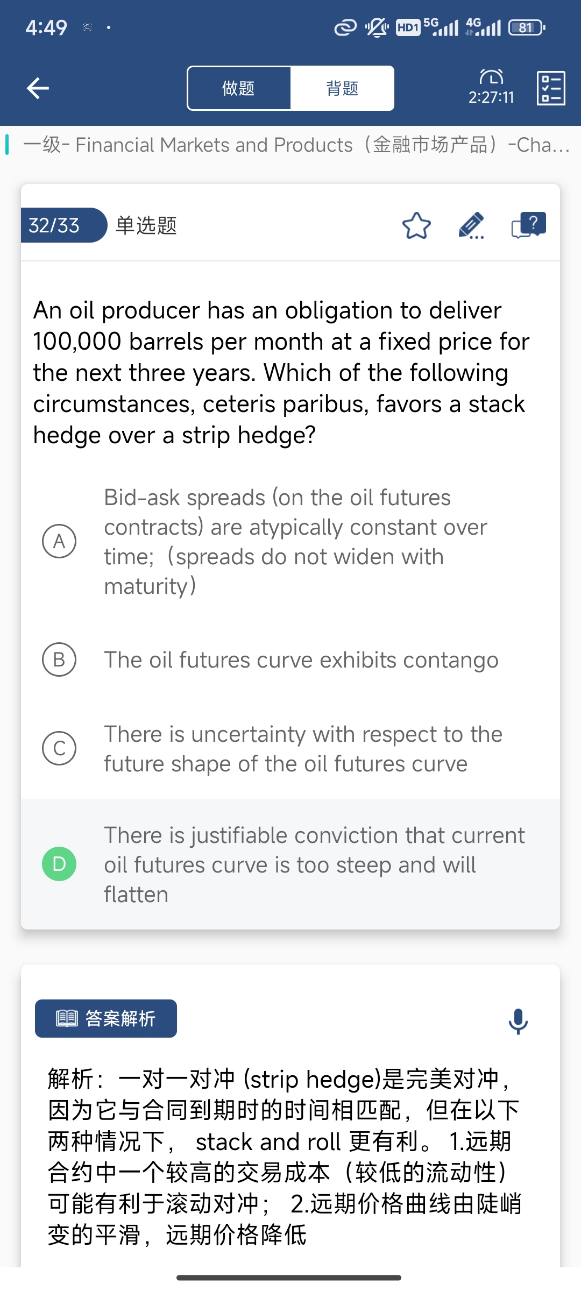
Task: Go back using the left arrow
Action: (x=38, y=88)
